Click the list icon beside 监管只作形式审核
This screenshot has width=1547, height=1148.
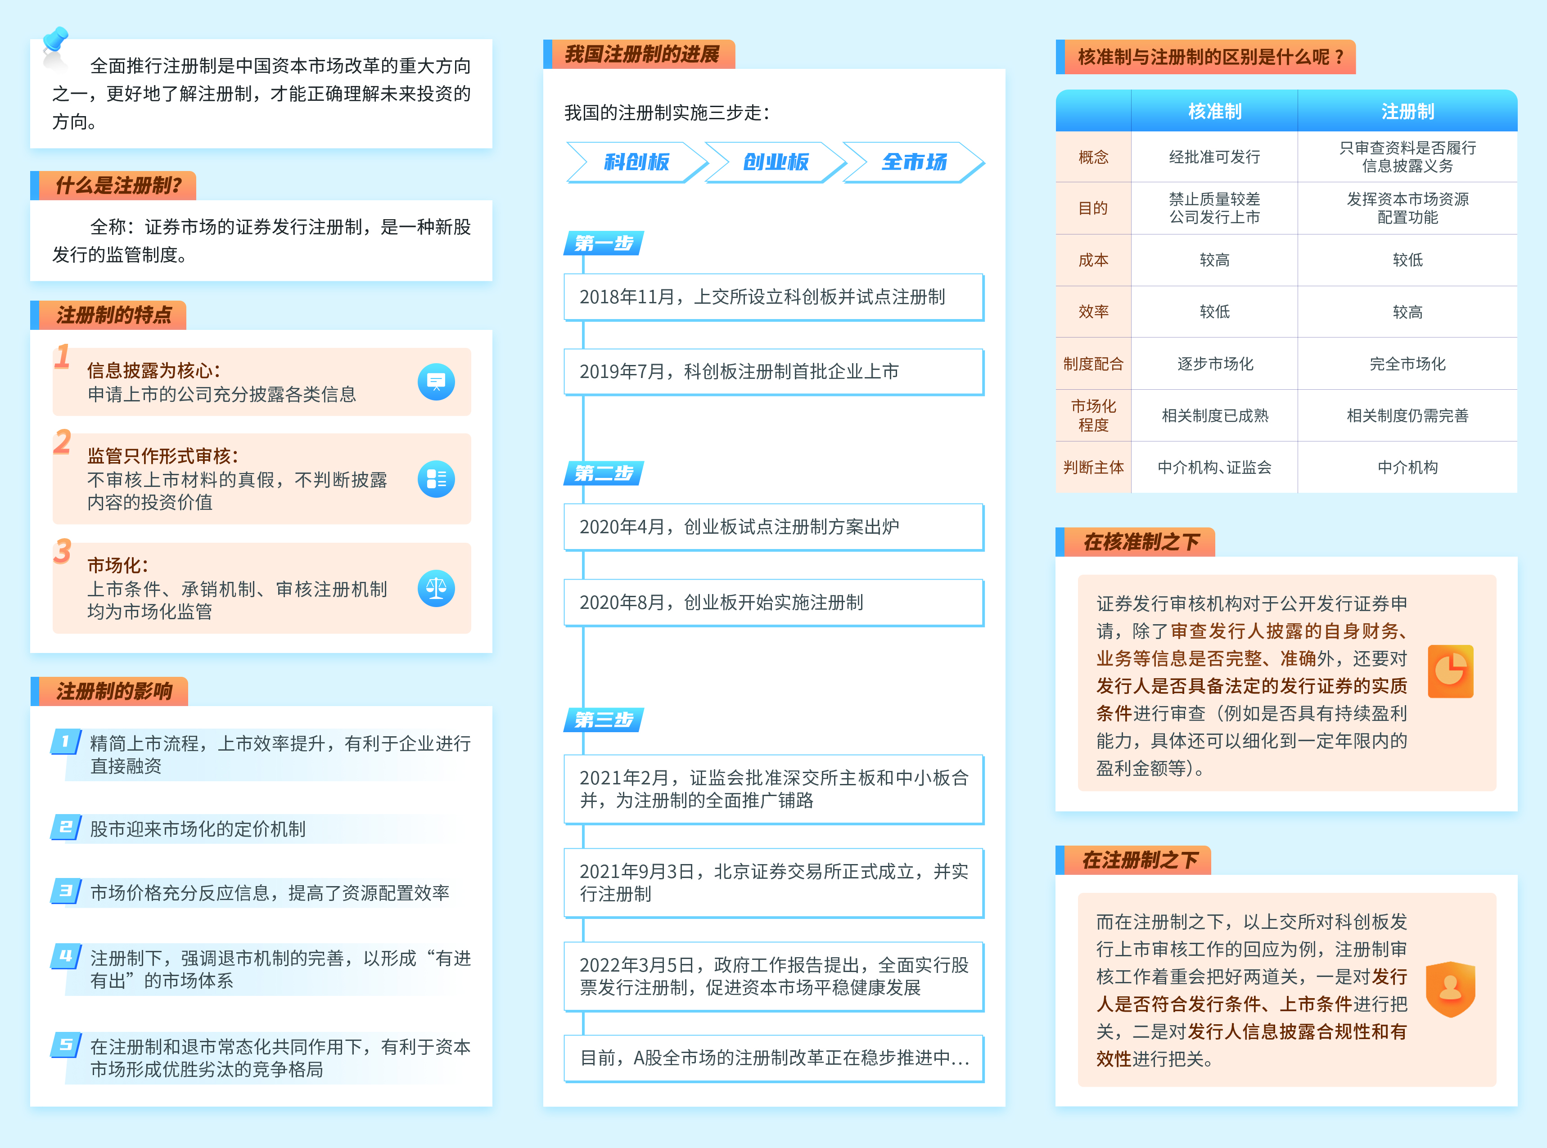coord(436,479)
